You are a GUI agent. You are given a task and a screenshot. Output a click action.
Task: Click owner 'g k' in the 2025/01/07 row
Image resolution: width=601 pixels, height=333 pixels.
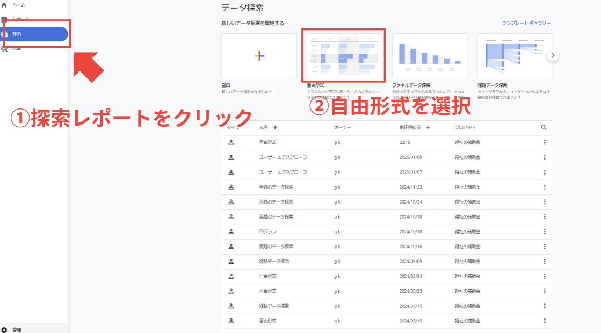pyautogui.click(x=337, y=172)
